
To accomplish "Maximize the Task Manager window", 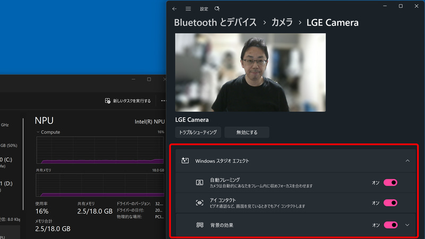I will [149, 79].
